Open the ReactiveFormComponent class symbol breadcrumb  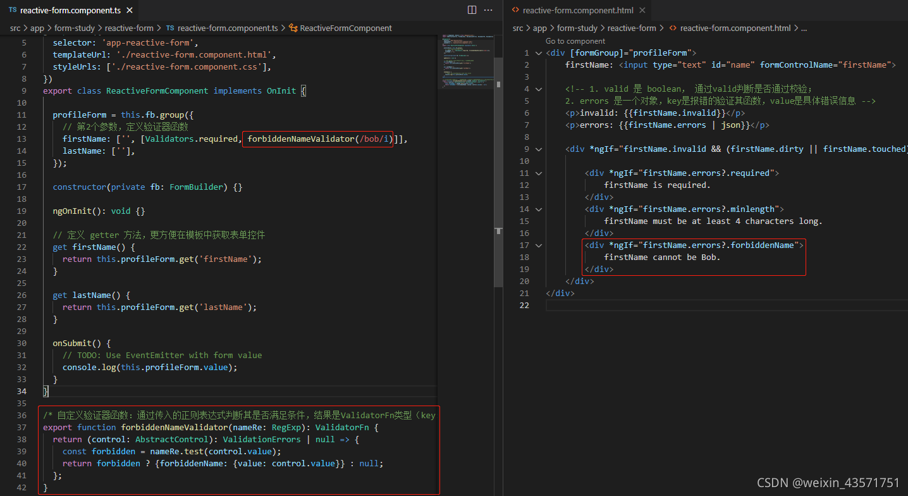[x=340, y=28]
